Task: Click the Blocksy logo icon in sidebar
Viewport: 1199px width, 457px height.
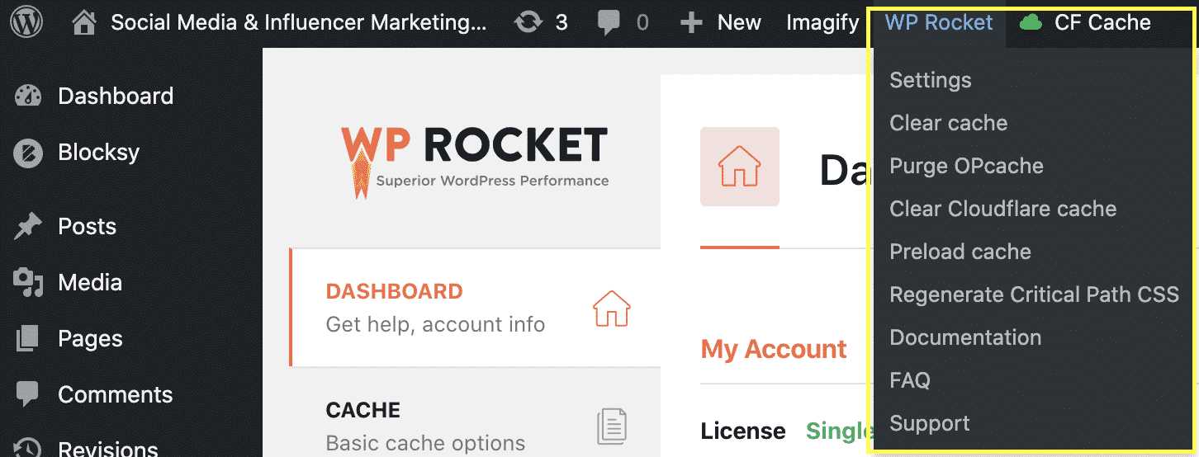Action: click(x=28, y=153)
